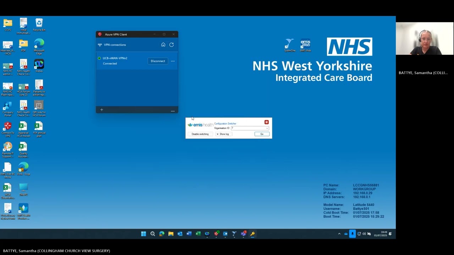This screenshot has height=255, width=454.
Task: Open the PDF folder on desktop
Action: (23, 46)
